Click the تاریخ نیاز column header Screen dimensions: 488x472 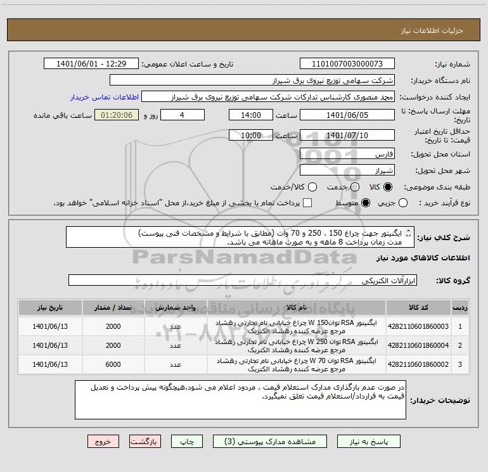50,308
